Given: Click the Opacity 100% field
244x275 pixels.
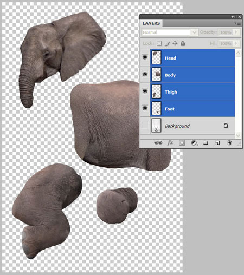Looking at the screenshot, I should pos(226,32).
